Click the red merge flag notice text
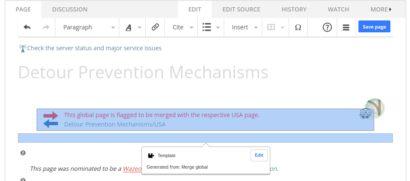 162,115
